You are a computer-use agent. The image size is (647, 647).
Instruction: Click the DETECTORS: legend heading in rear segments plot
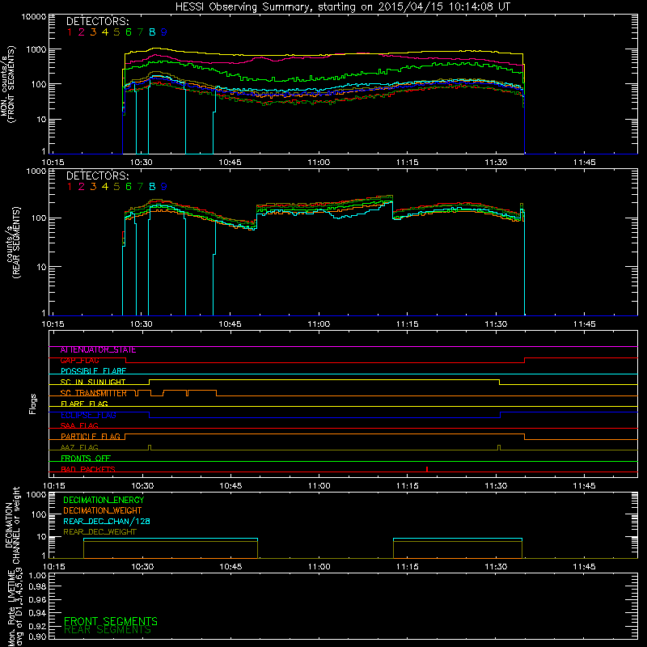[97, 175]
